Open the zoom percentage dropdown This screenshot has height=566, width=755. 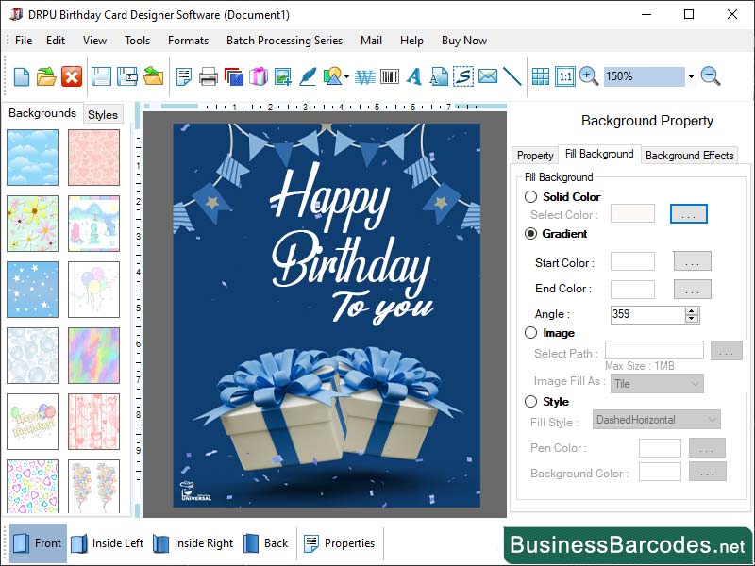tap(691, 75)
